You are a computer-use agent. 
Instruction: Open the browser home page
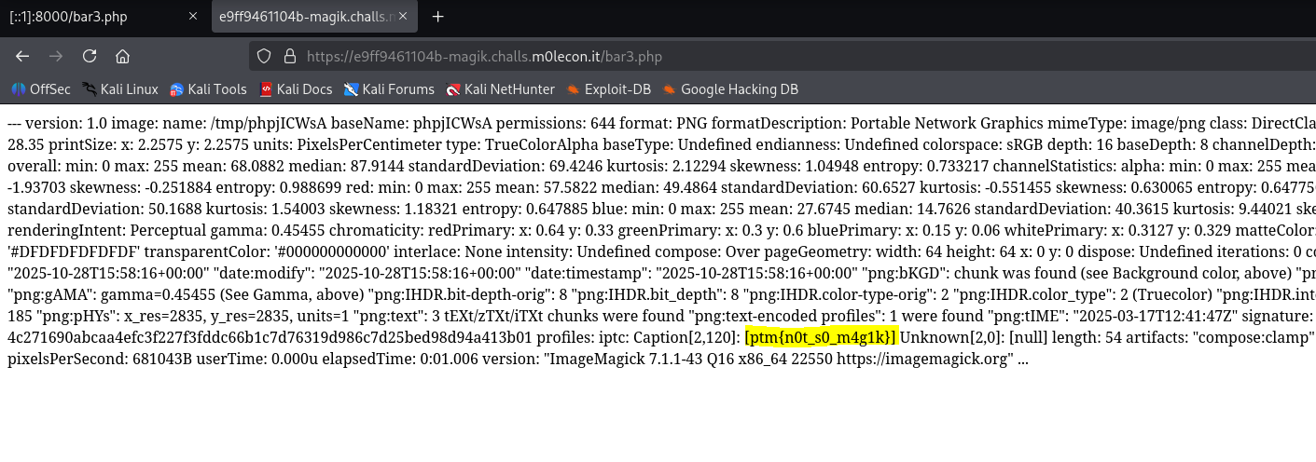pos(123,56)
